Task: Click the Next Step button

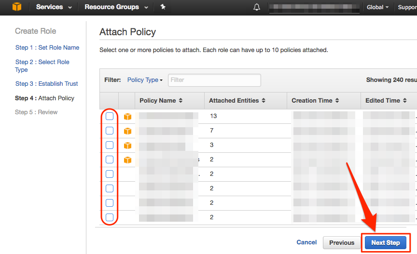Action: [x=385, y=242]
